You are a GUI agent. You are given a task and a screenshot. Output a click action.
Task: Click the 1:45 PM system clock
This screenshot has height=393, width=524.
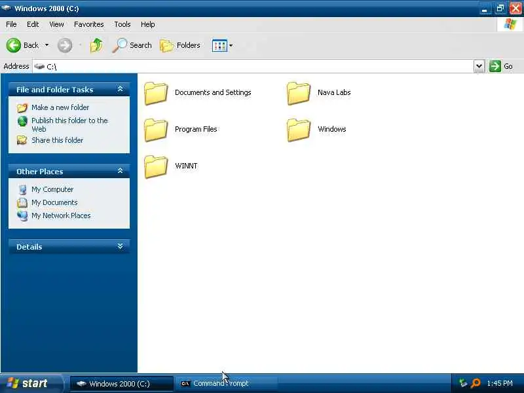[x=500, y=383]
